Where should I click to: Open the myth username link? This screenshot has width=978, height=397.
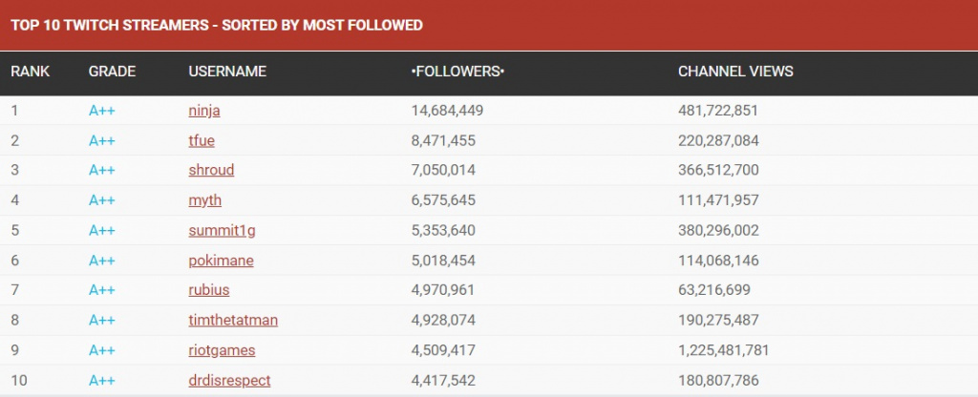[204, 200]
